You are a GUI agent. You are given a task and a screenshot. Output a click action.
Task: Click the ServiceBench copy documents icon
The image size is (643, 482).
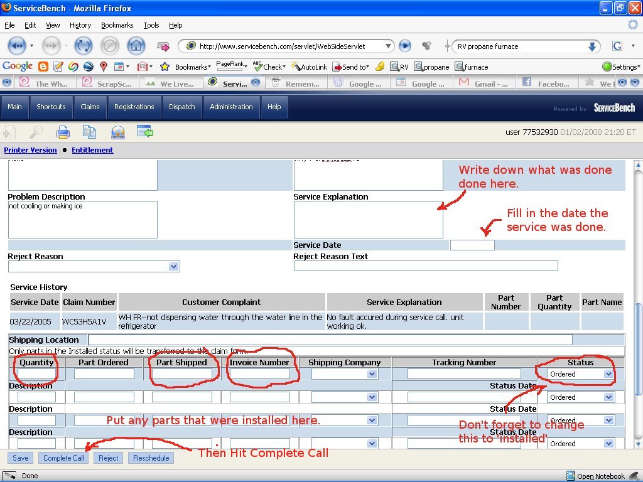(x=89, y=132)
